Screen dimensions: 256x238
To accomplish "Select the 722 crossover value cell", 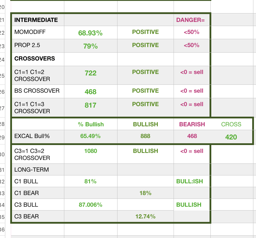I will (90, 73).
